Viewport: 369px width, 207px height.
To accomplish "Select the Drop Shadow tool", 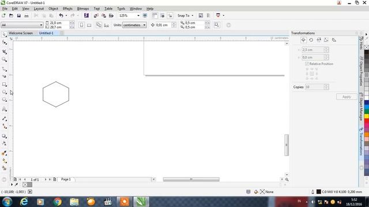I will [x=4, y=136].
